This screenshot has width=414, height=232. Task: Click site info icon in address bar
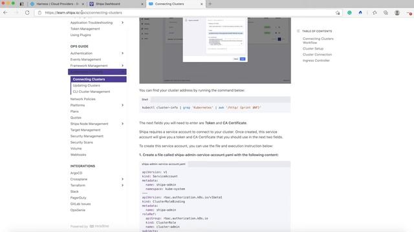point(39,13)
